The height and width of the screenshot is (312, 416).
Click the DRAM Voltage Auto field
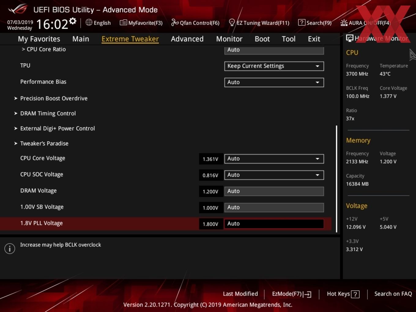click(x=274, y=191)
